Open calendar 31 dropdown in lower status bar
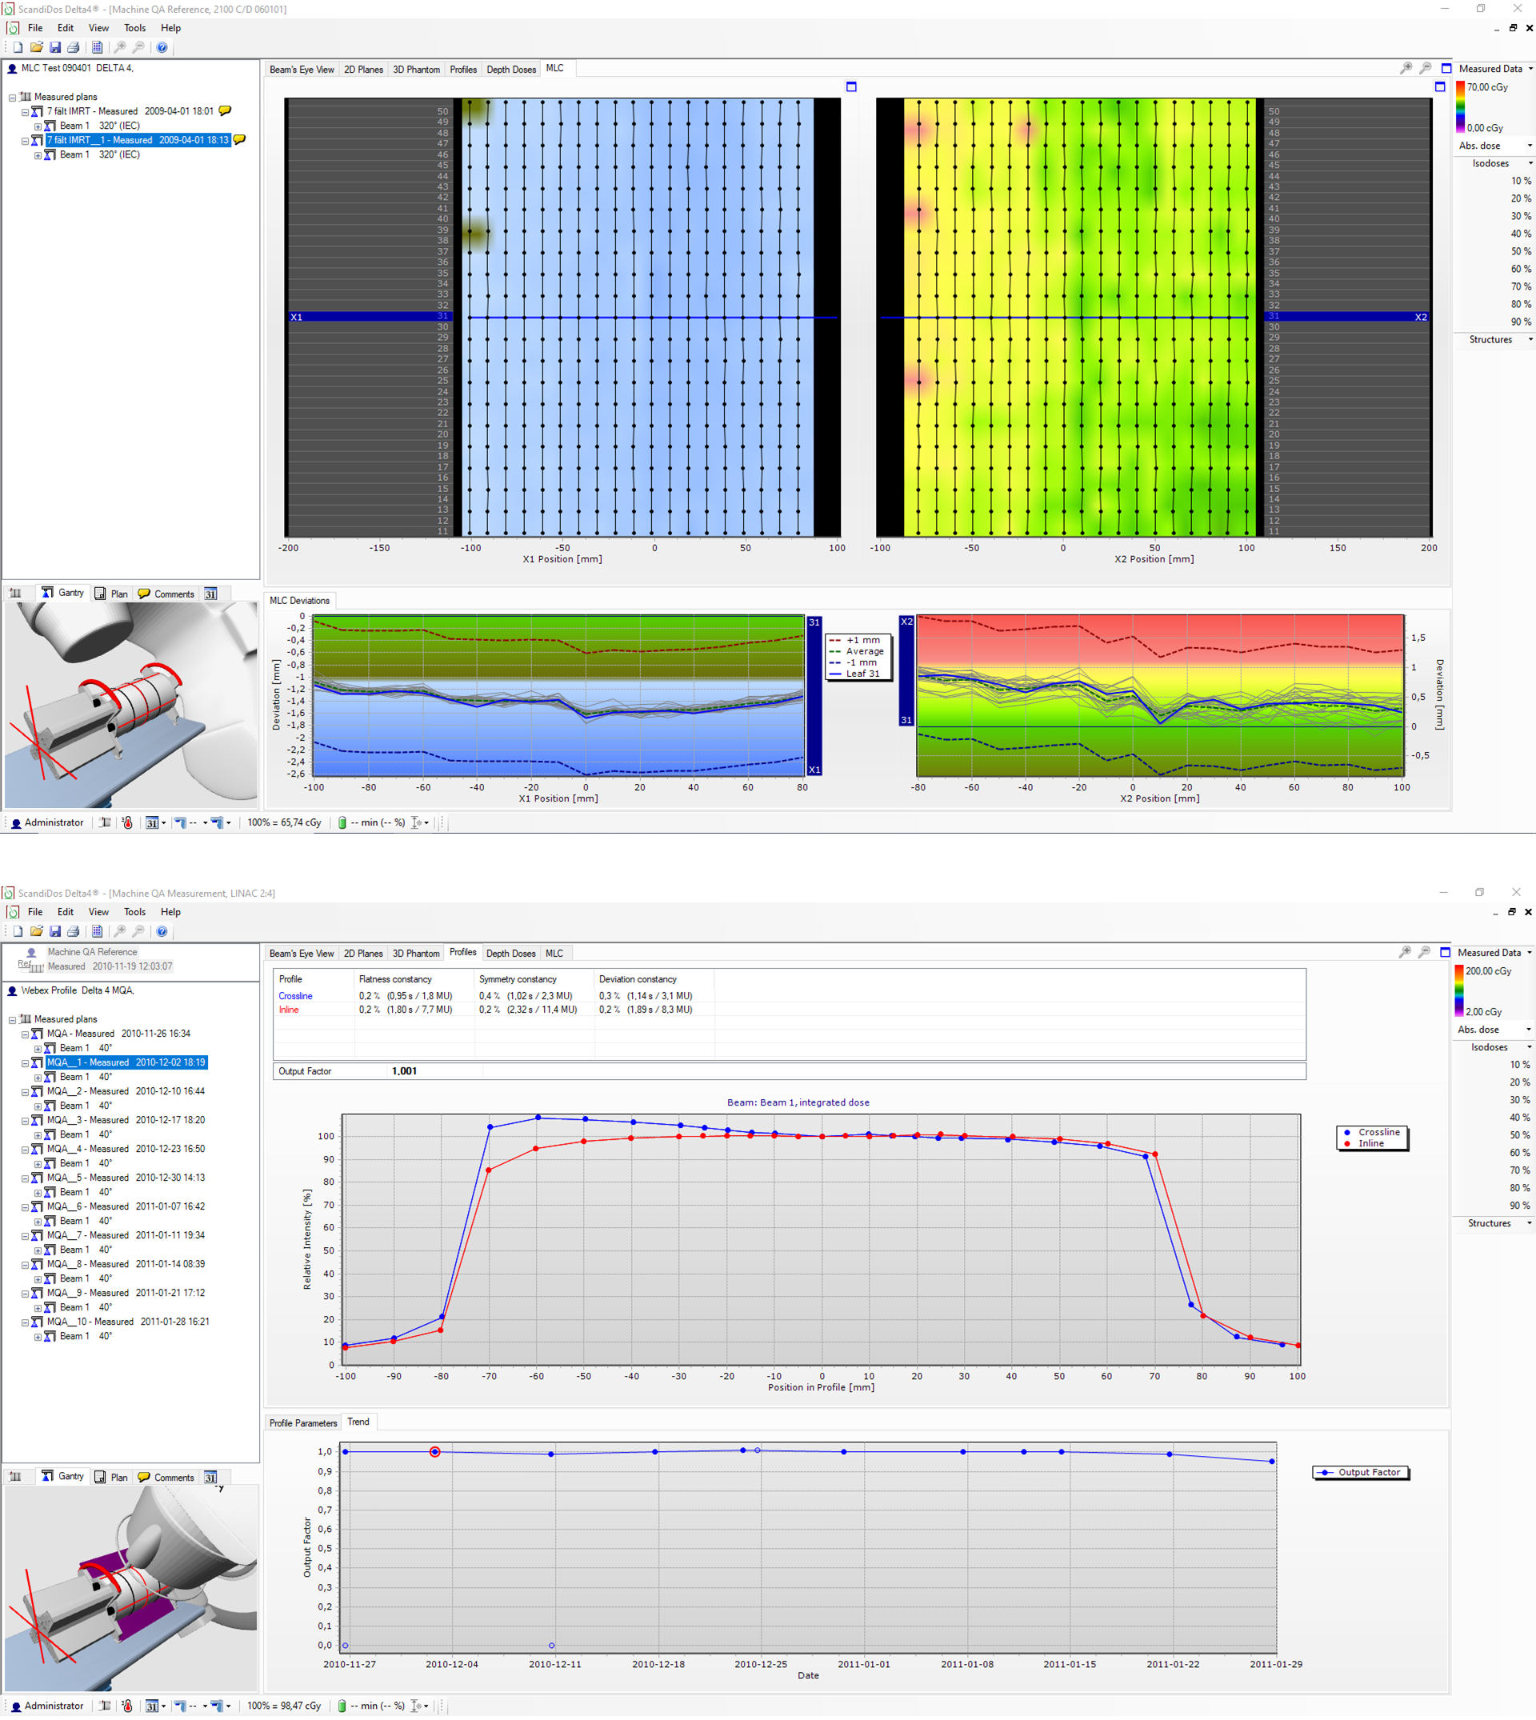The height and width of the screenshot is (1720, 1536). [x=163, y=1706]
